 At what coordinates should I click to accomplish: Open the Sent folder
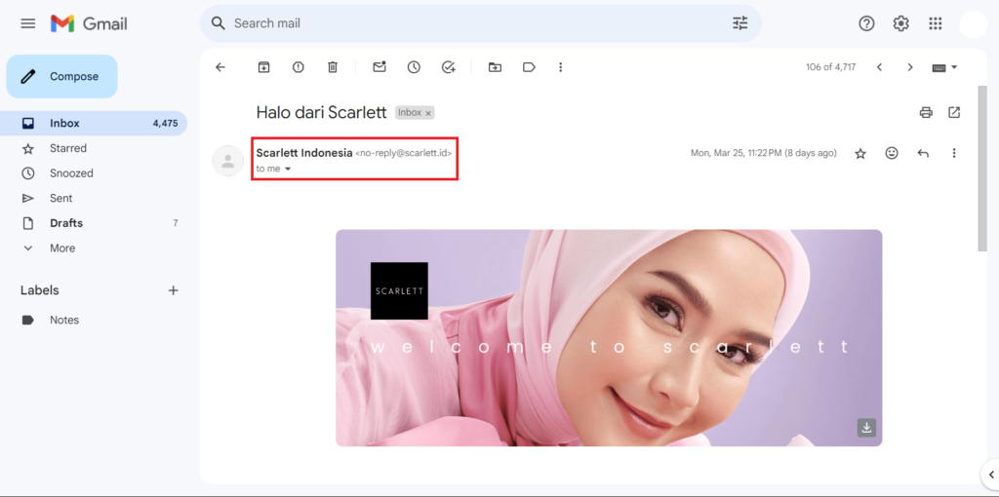[x=94, y=199]
